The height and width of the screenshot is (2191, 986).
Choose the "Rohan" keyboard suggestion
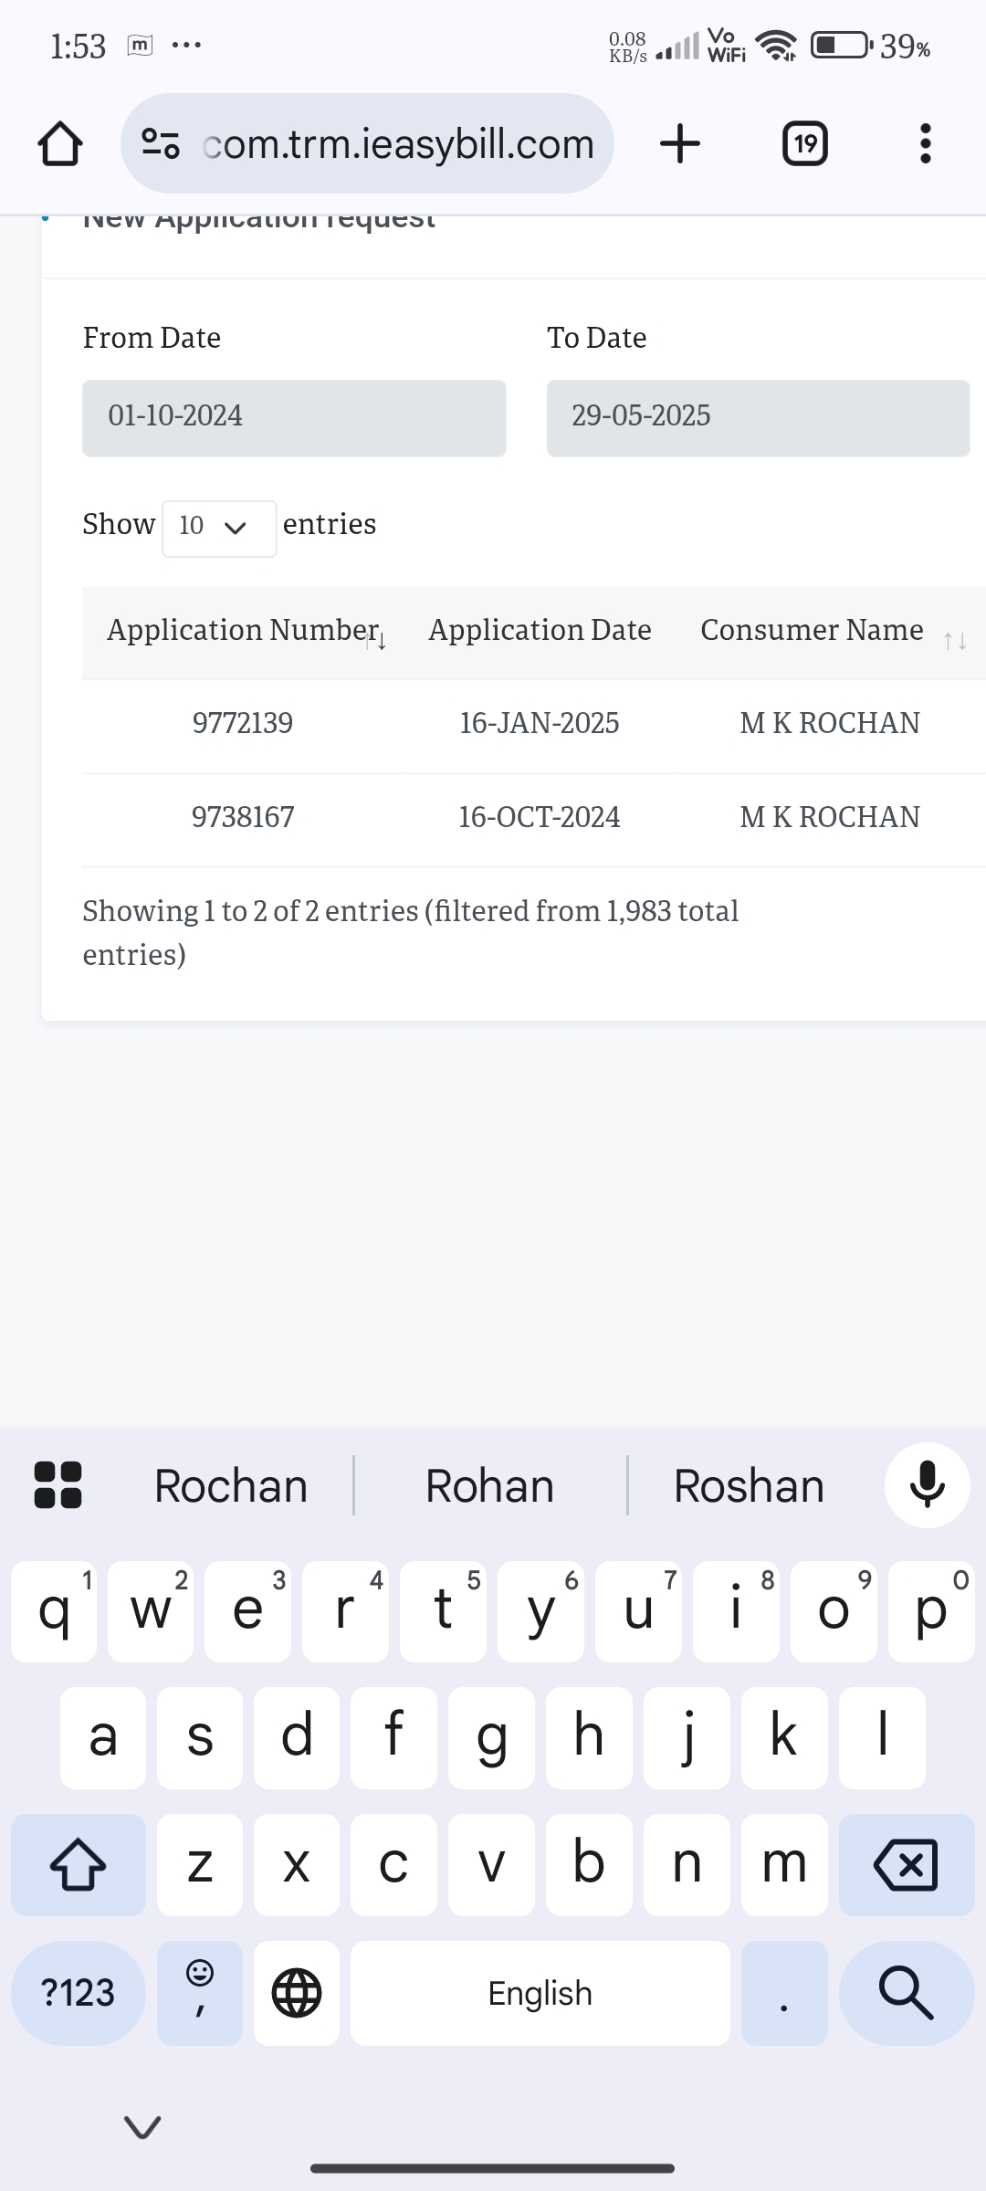(x=490, y=1485)
